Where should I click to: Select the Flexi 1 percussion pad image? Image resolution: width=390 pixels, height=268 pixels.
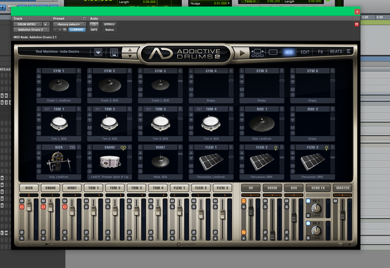[x=211, y=161]
